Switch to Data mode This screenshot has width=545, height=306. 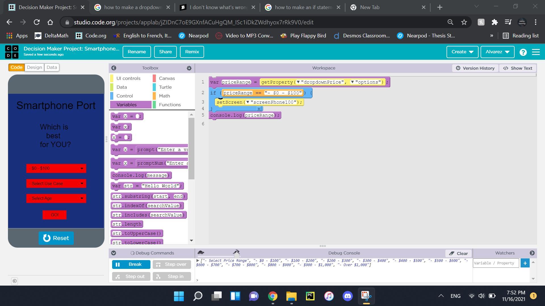point(52,67)
